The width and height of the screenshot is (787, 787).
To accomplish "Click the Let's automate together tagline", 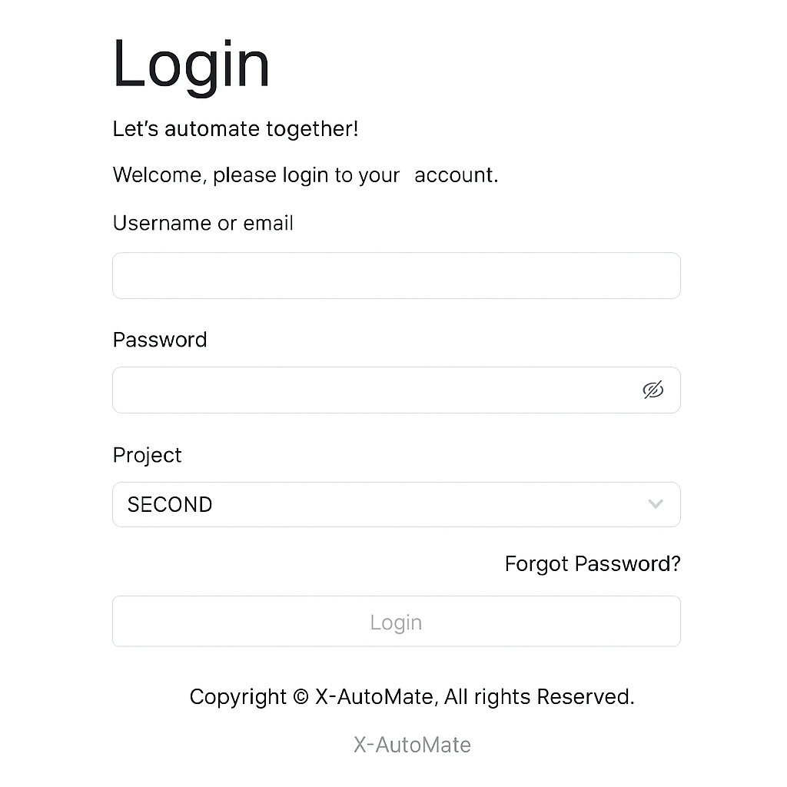I will (235, 128).
